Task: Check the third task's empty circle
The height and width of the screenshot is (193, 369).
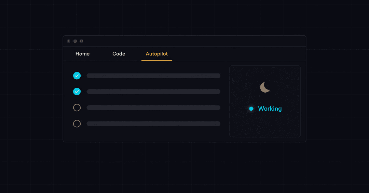Action: click(x=77, y=108)
